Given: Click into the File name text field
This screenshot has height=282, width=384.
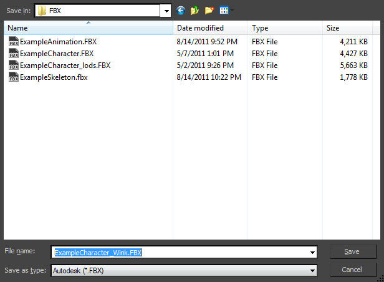Looking at the screenshot, I should [x=184, y=252].
